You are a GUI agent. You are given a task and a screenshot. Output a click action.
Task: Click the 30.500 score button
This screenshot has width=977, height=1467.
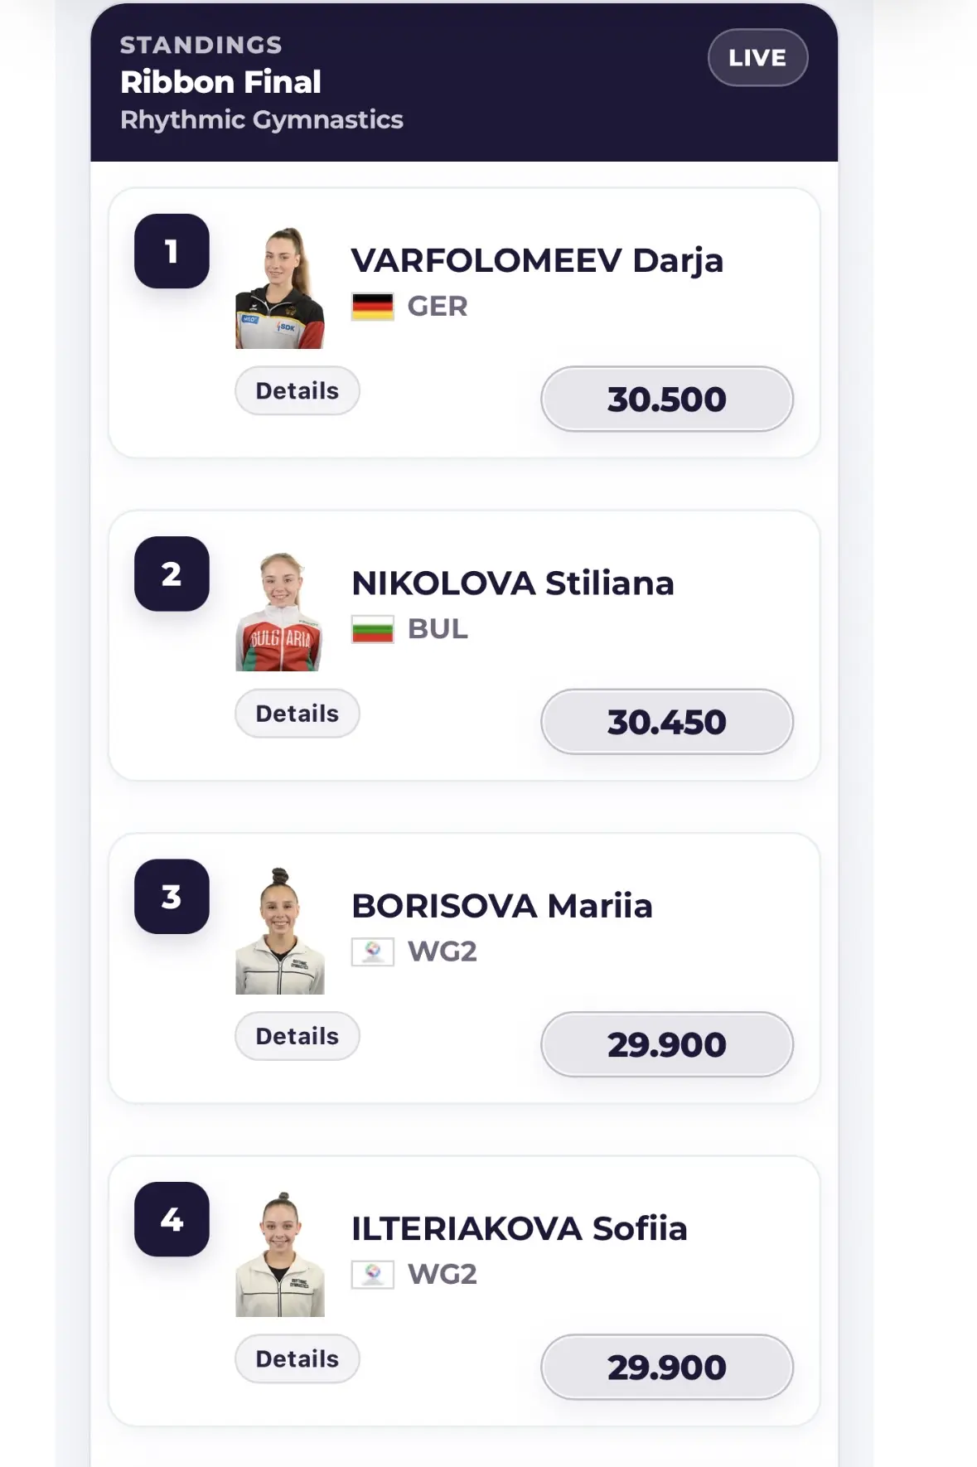tap(667, 399)
